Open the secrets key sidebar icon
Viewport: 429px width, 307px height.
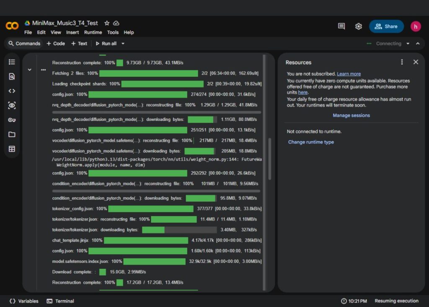pos(12,120)
